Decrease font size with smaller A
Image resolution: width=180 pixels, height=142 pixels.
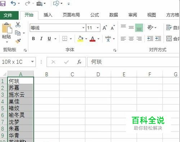click(x=113, y=28)
